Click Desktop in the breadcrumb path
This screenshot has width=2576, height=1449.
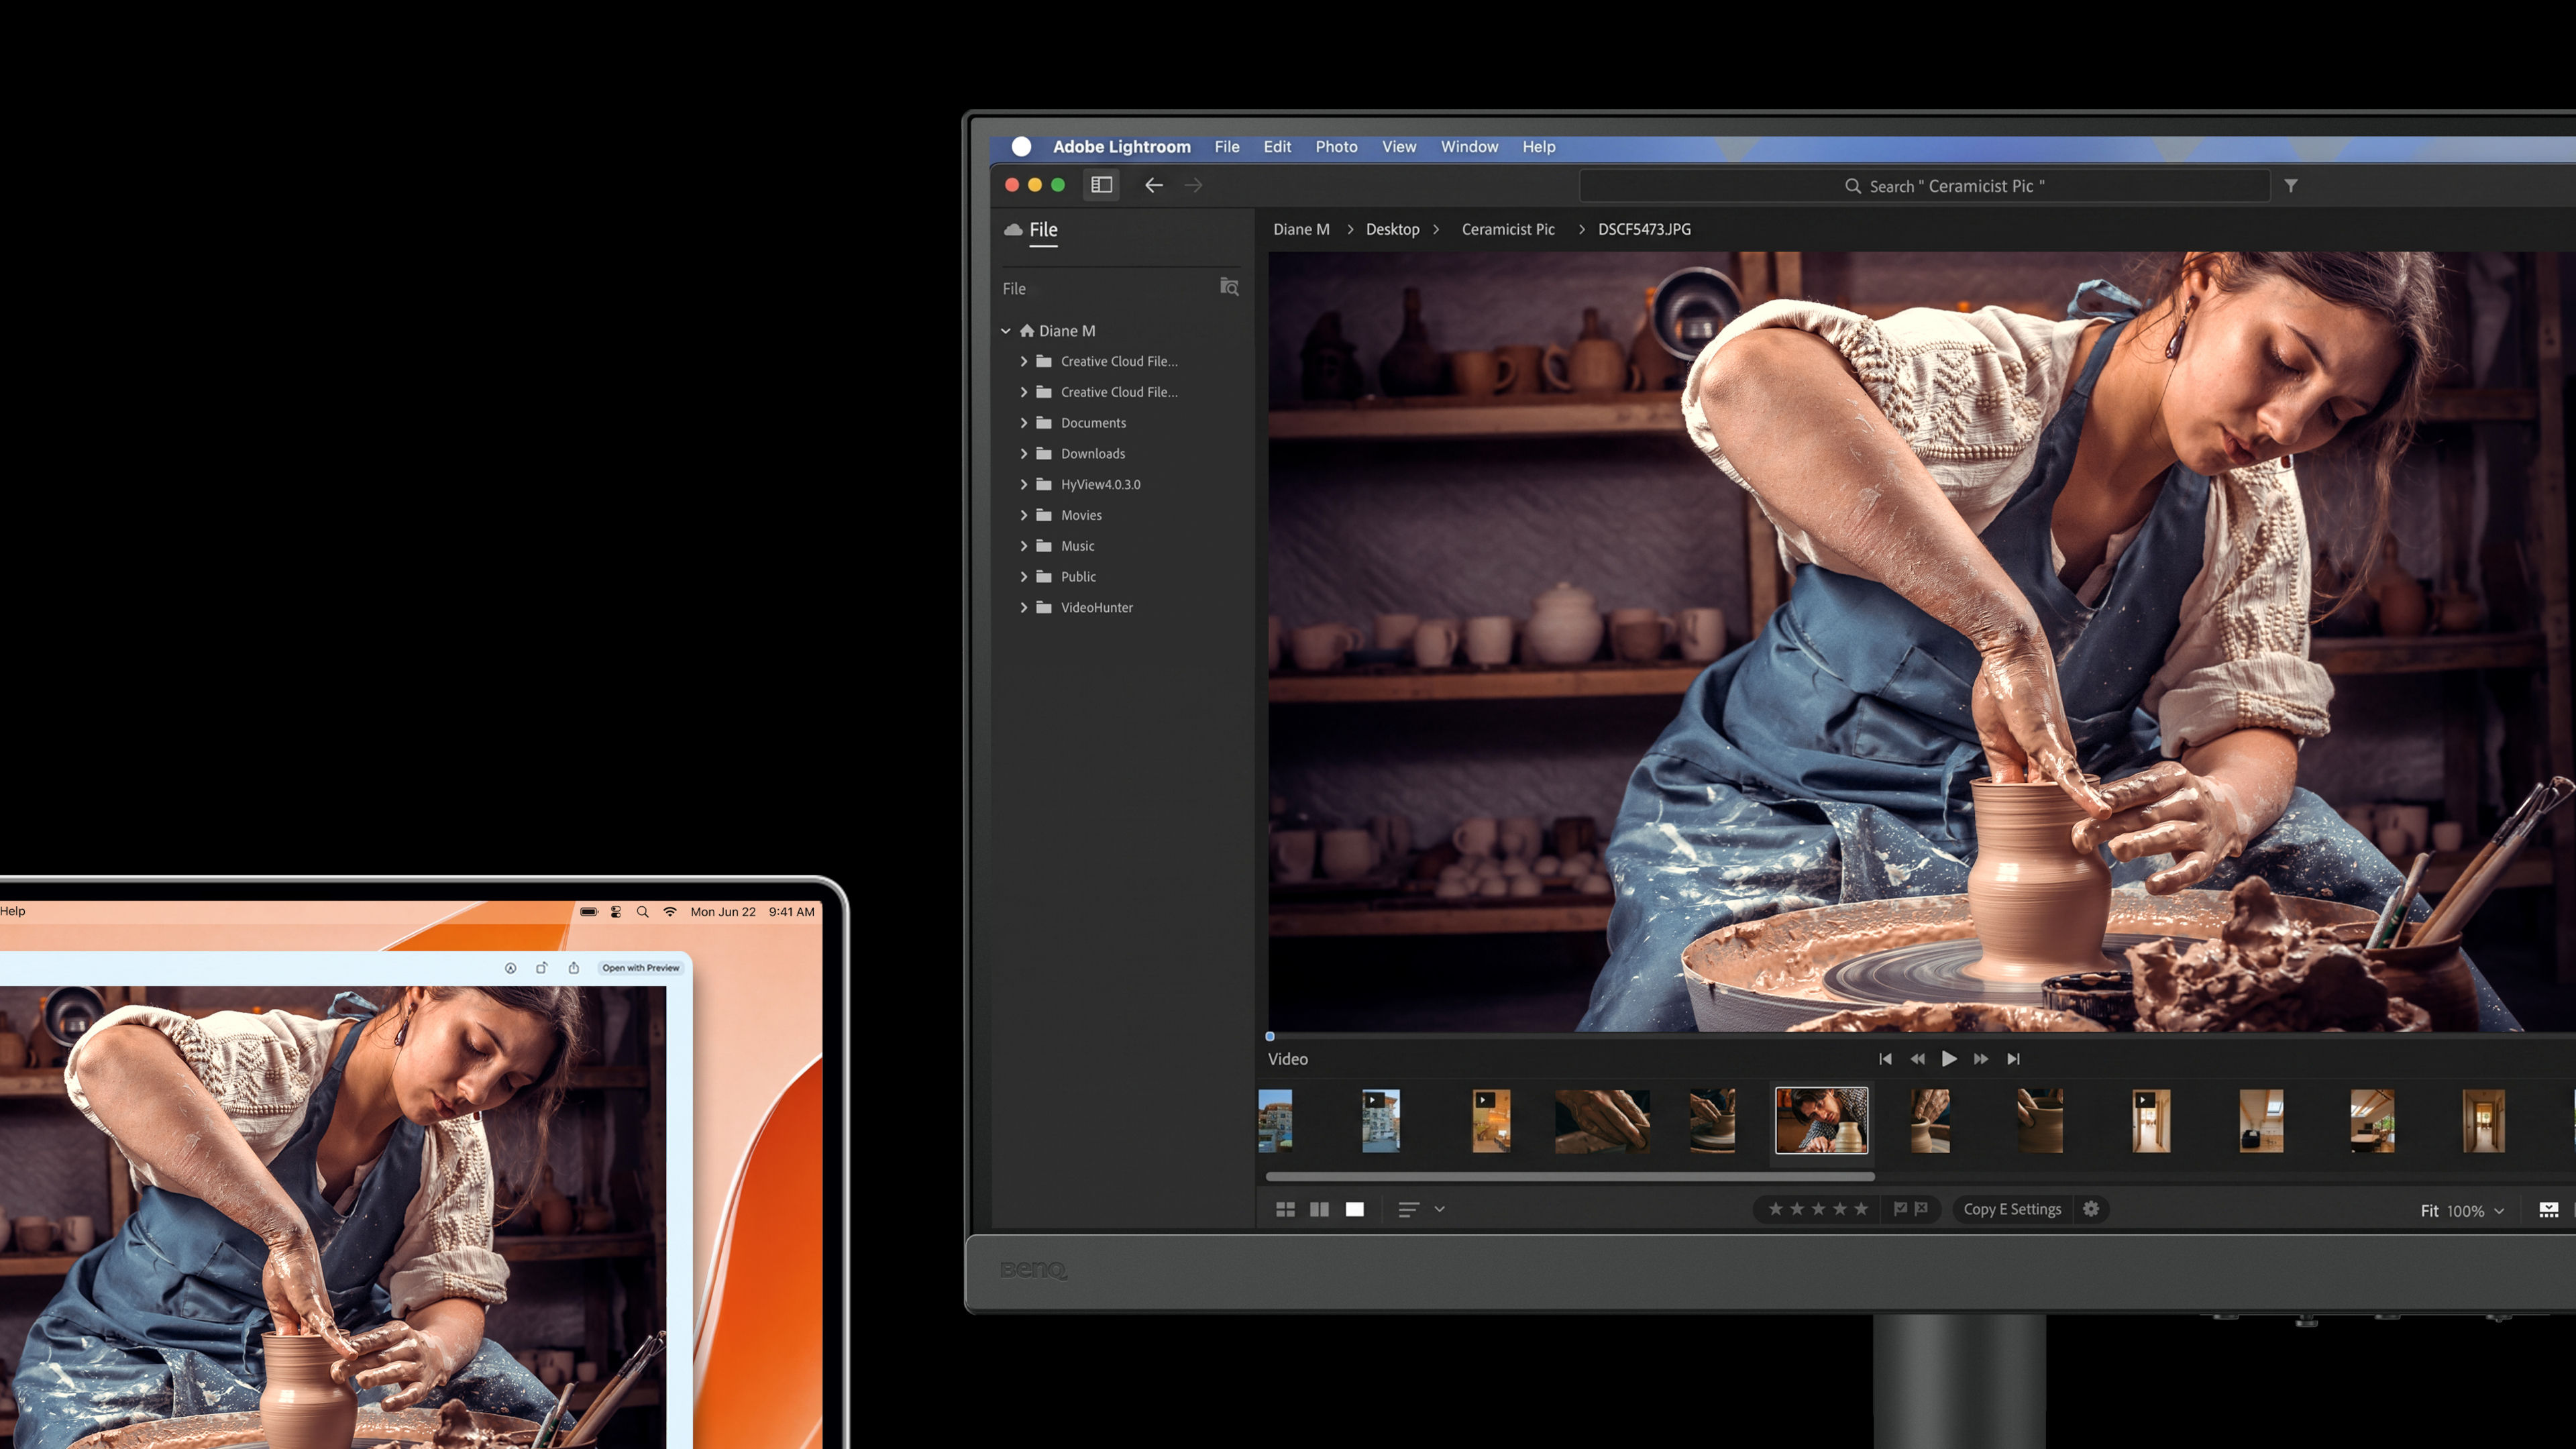coord(1392,230)
